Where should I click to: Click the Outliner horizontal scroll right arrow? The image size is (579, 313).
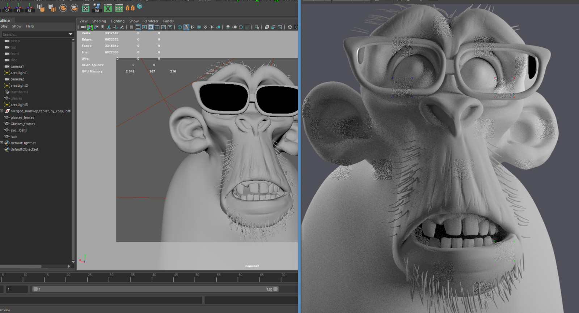(x=69, y=266)
